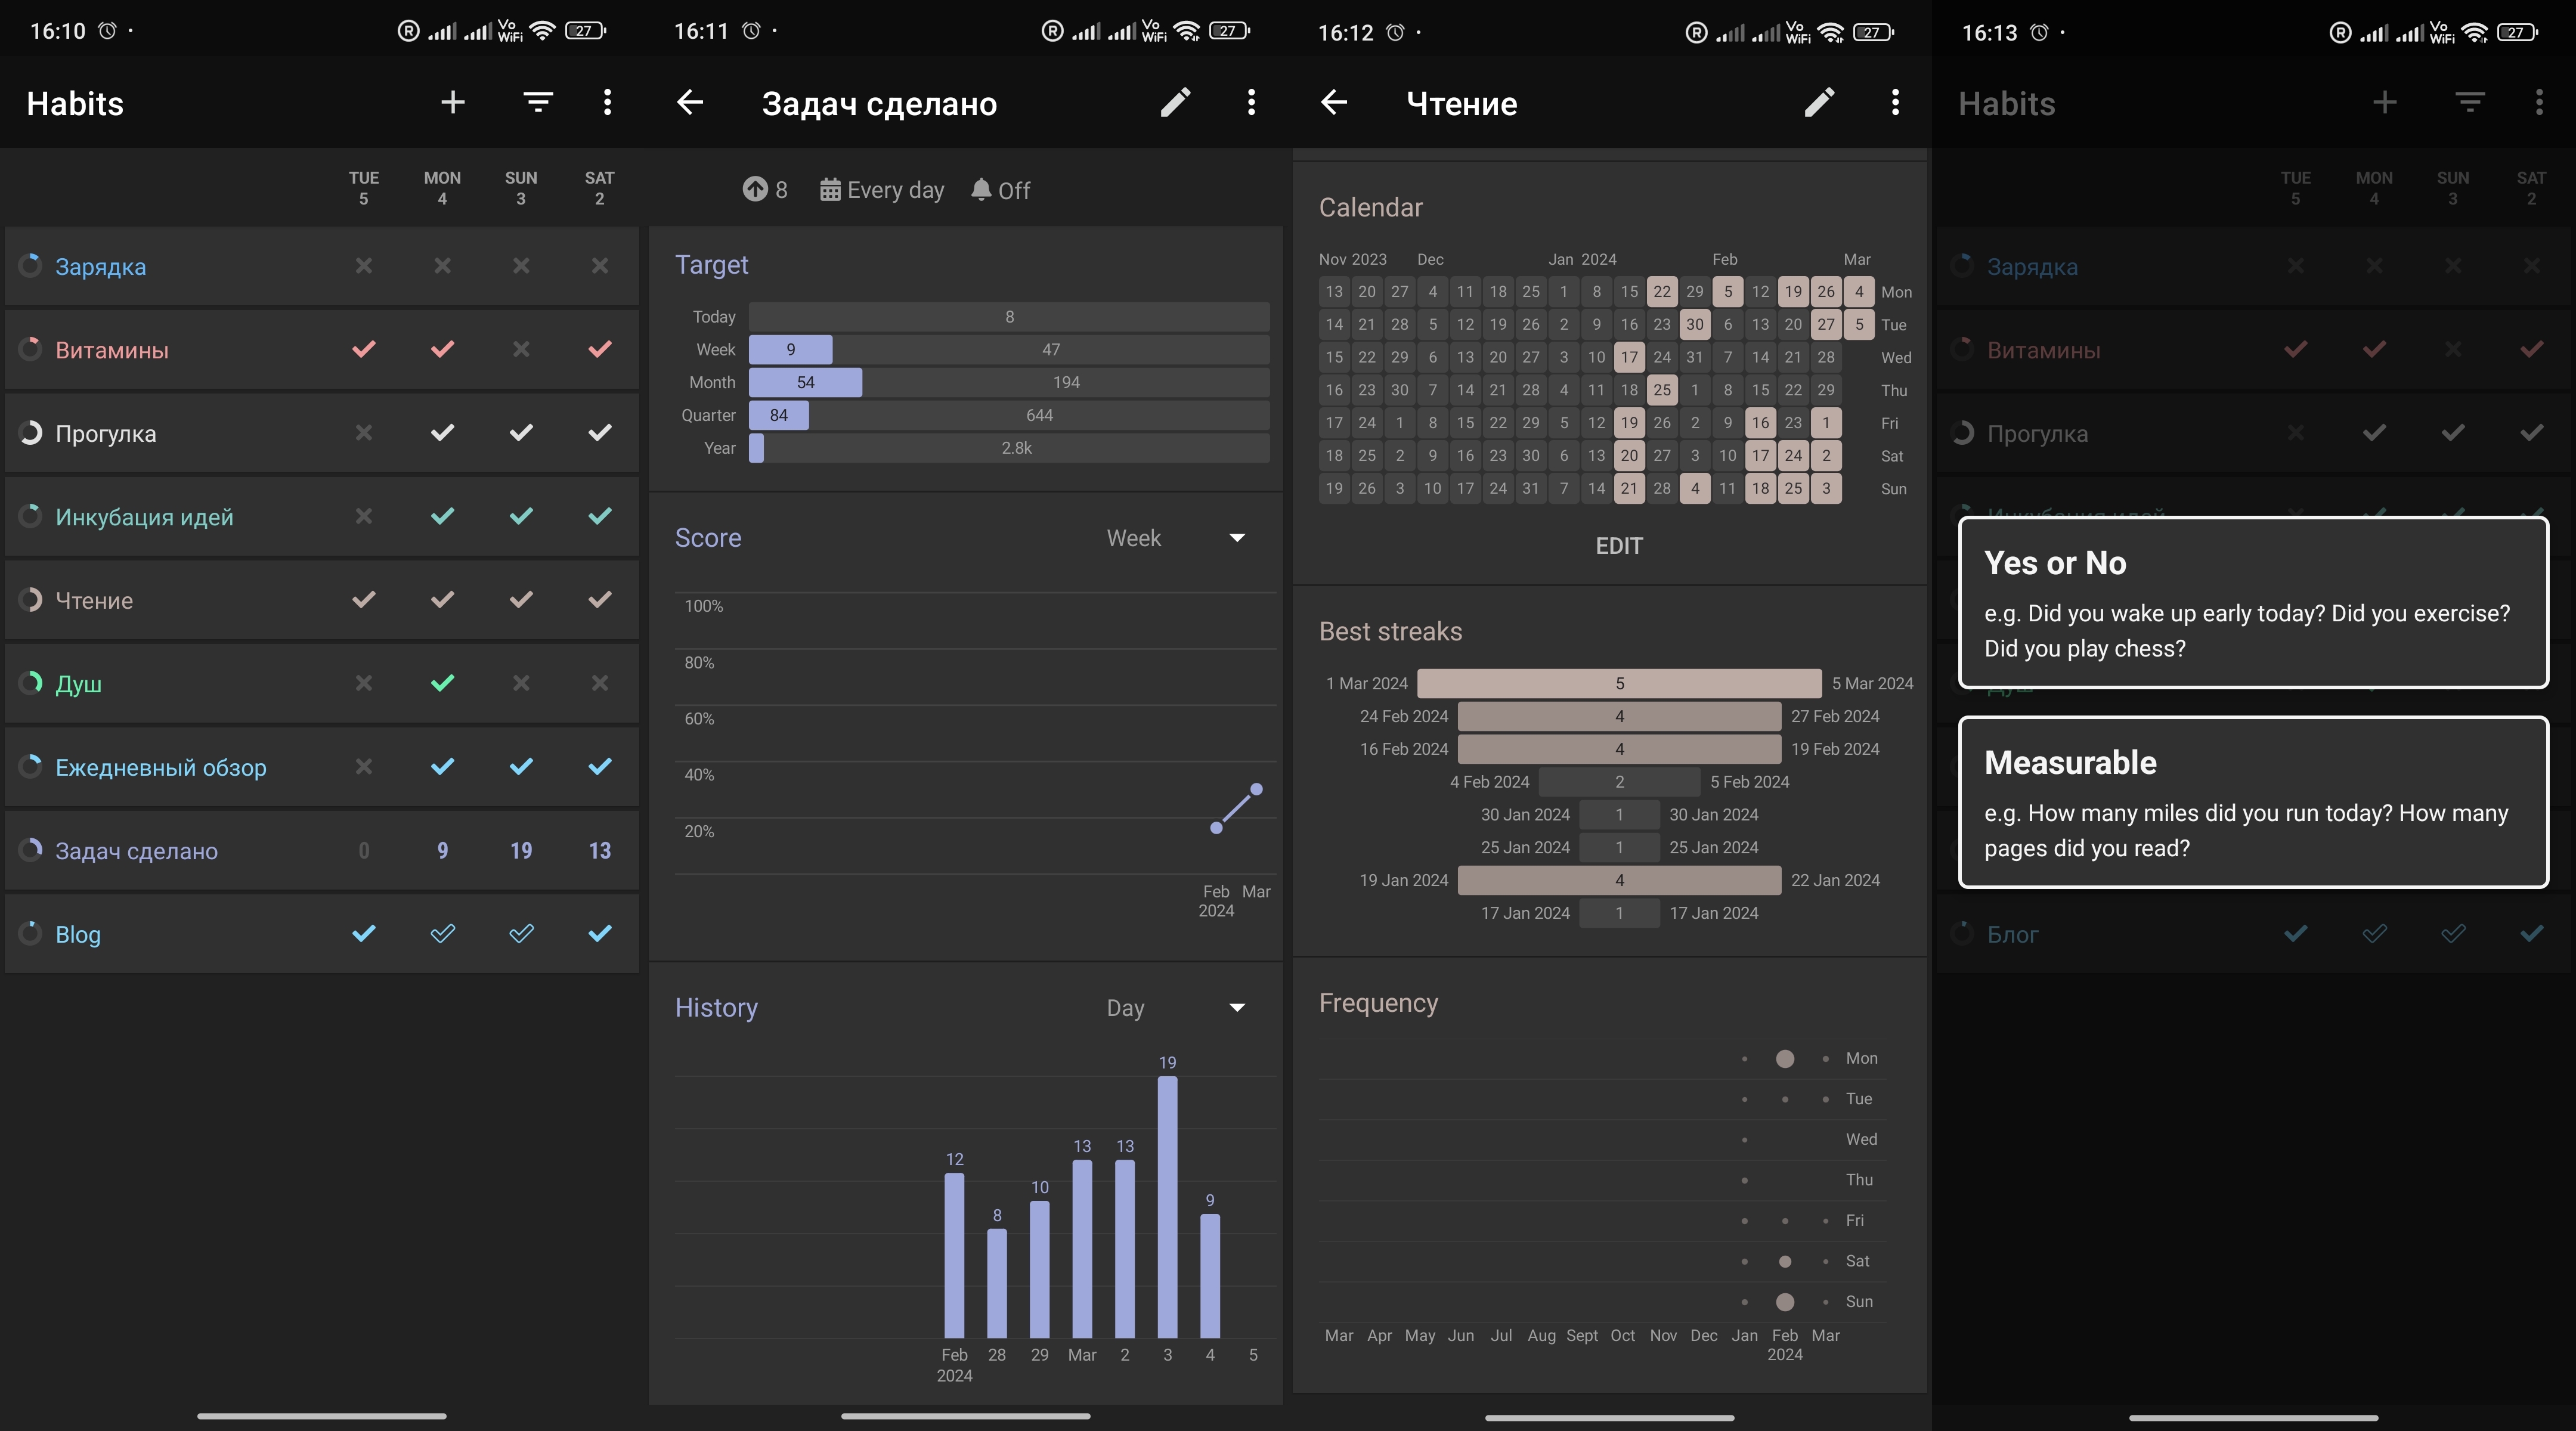Choose the Measurable habit type
This screenshot has width=2576, height=1431.
click(x=2253, y=802)
